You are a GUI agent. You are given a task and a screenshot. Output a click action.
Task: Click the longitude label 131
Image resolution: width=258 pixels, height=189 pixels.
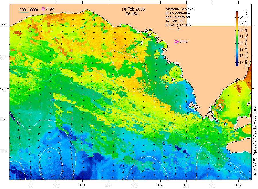pos(82,185)
